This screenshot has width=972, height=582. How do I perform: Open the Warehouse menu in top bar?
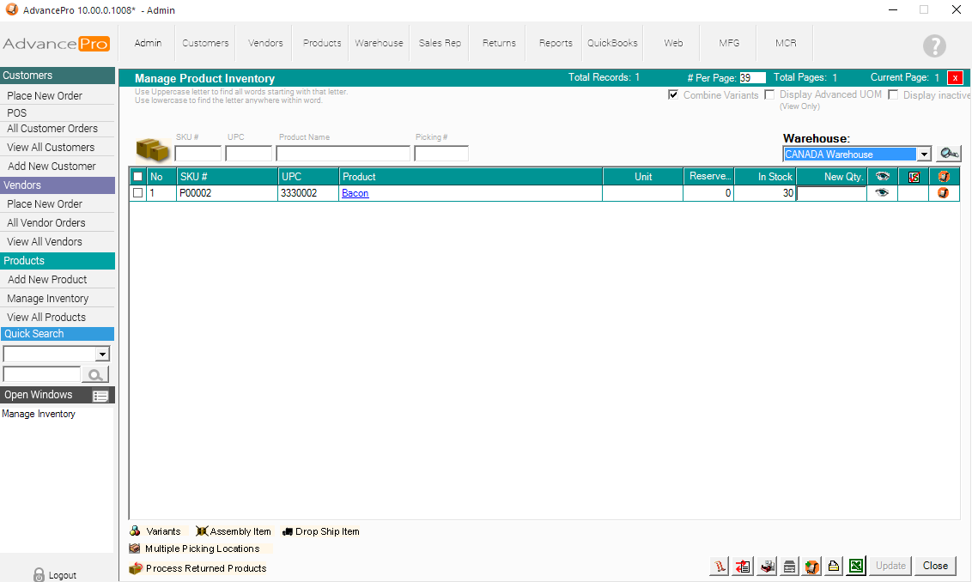pos(379,43)
